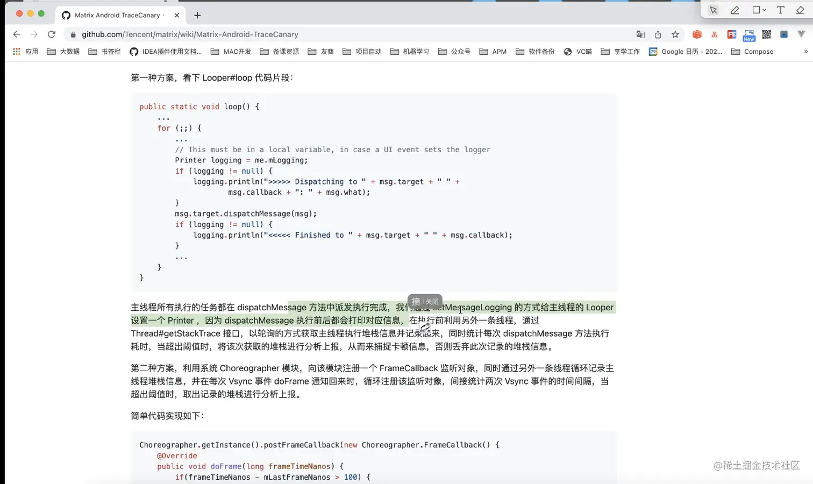Screen dimensions: 813x484
Task: Click the lock icon for site information
Action: [x=73, y=34]
